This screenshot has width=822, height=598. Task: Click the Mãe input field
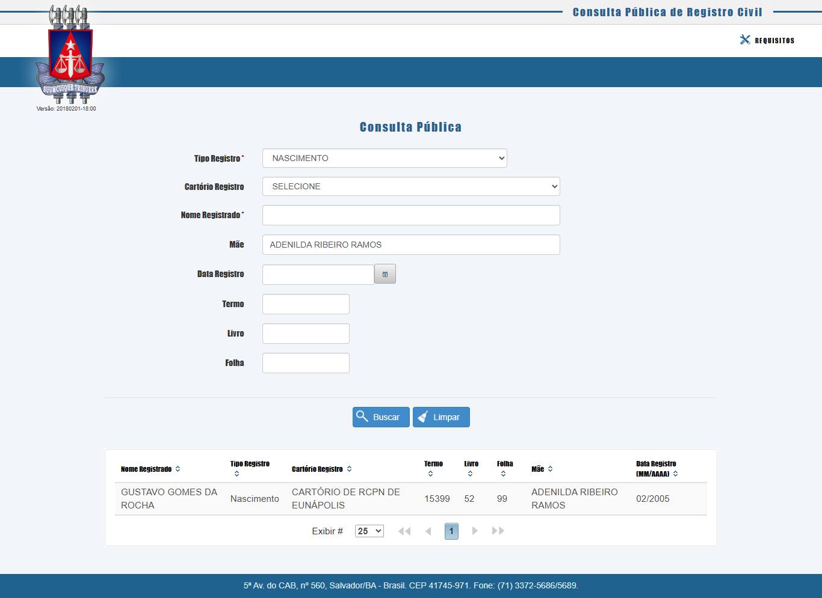point(411,245)
